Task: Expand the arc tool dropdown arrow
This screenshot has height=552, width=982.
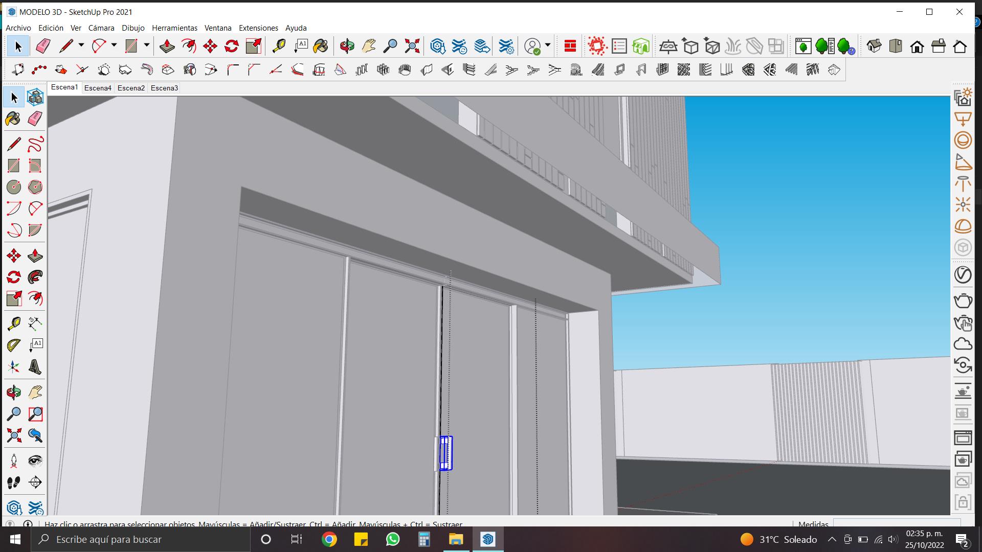Action: tap(114, 46)
